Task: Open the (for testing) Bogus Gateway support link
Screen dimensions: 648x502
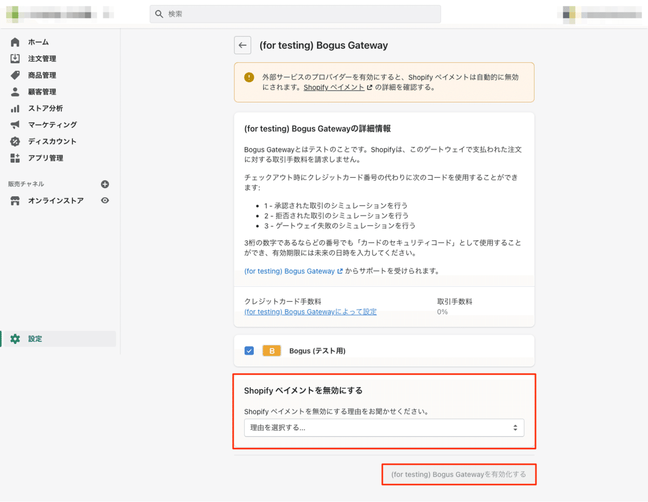Action: 289,272
